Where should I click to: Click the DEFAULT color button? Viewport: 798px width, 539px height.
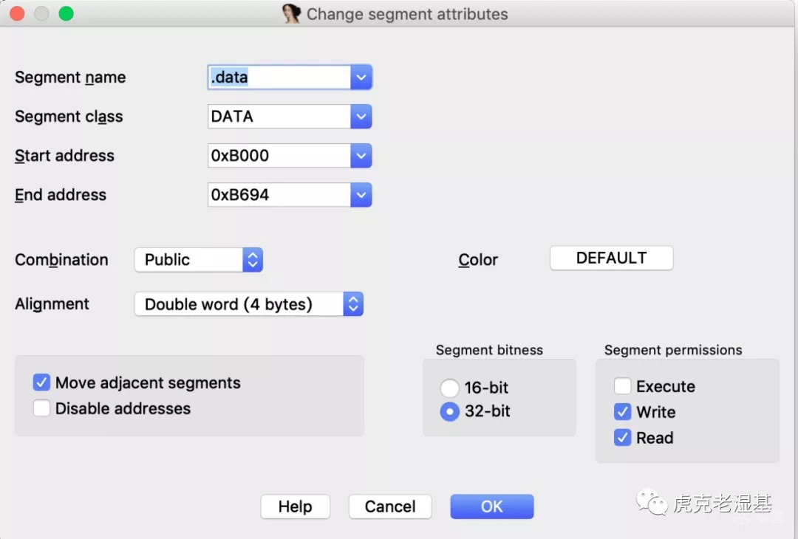tap(611, 258)
